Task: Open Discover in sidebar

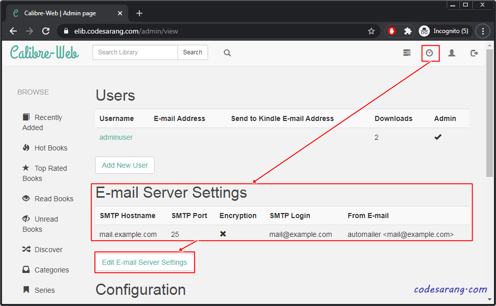Action: point(42,250)
